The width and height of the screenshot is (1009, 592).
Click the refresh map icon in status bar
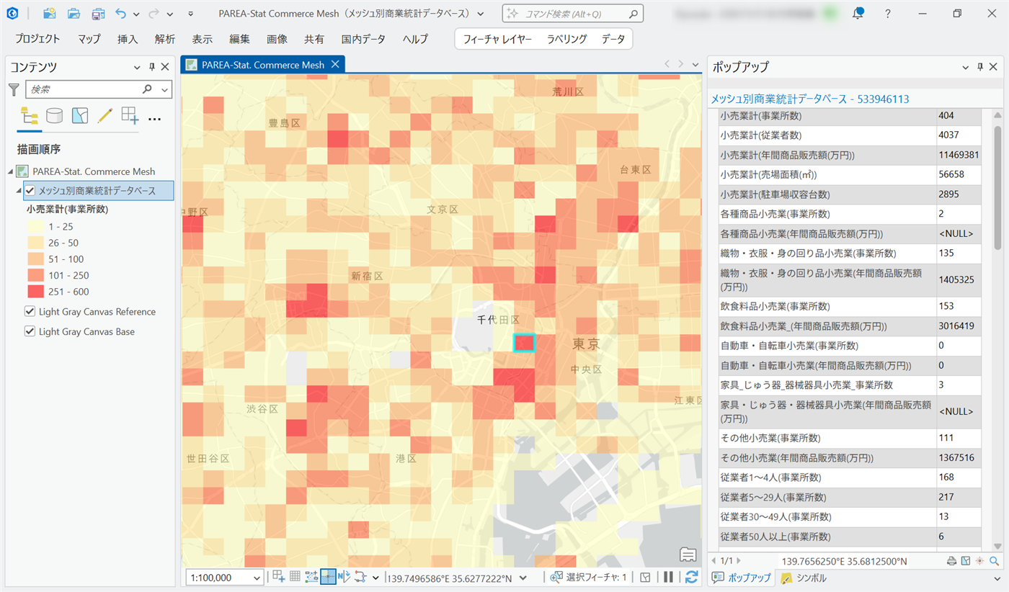[x=691, y=577]
